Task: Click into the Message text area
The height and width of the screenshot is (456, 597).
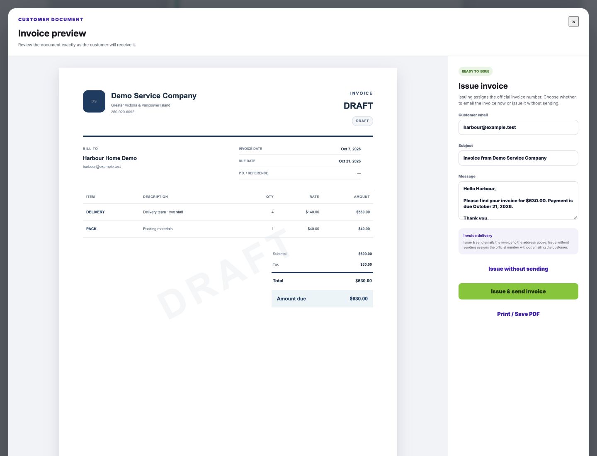Action: coord(518,201)
